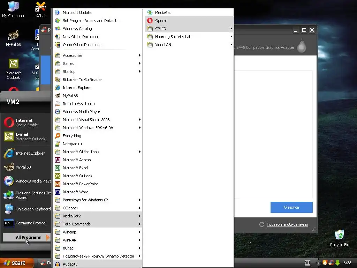
Task: Open the Open Office Document entry
Action: point(98,45)
